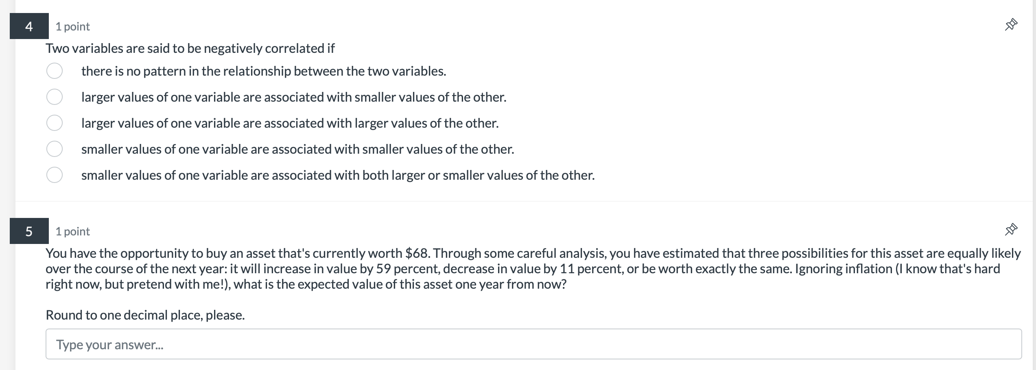Click '1 point' label next to question 5
The image size is (1036, 370).
click(72, 231)
